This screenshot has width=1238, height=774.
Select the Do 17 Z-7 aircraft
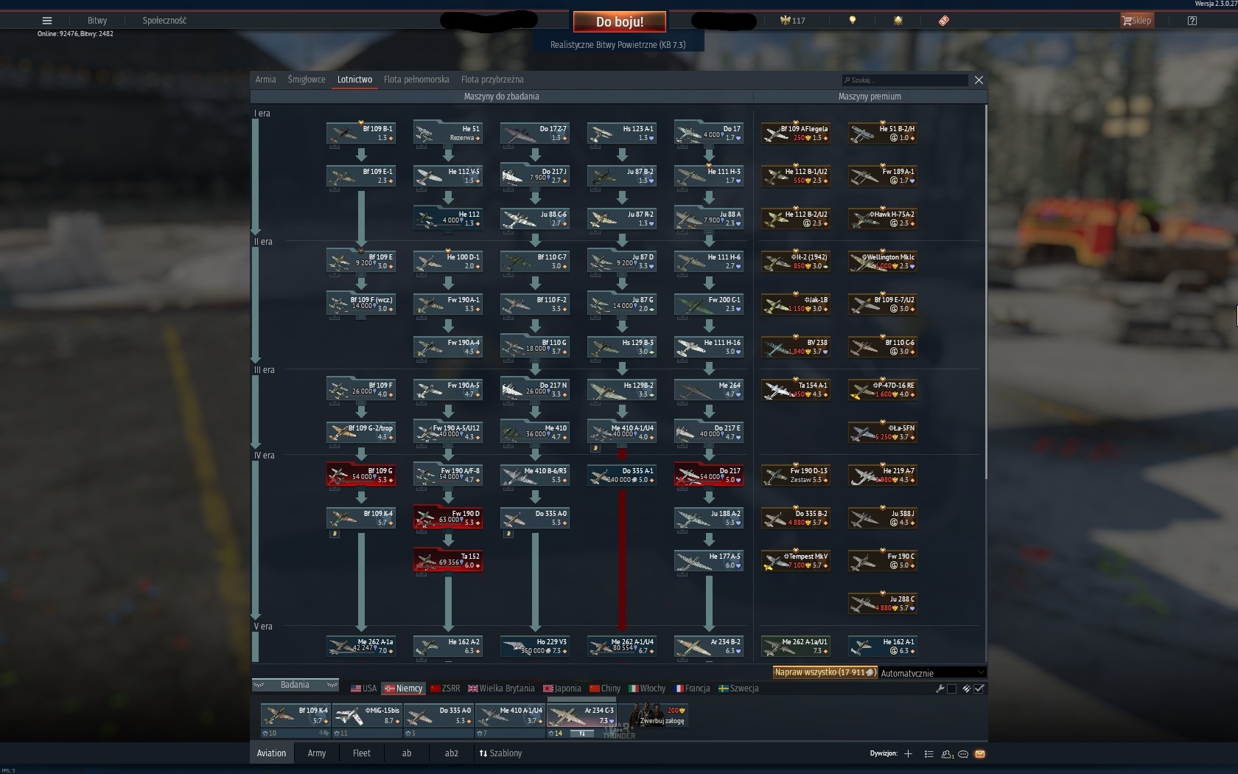[535, 133]
